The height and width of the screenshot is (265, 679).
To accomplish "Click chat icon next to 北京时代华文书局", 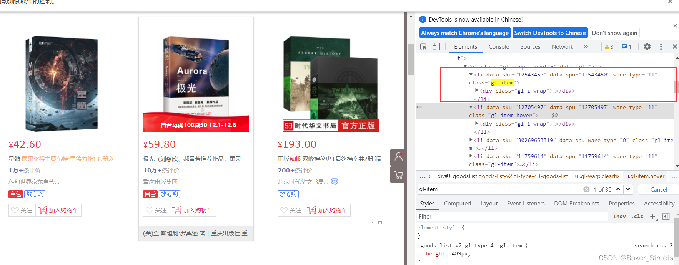I will point(335,181).
